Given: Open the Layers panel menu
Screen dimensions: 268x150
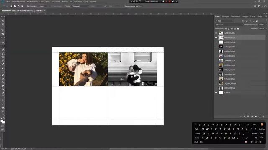Looking at the screenshot, I should point(266,17).
